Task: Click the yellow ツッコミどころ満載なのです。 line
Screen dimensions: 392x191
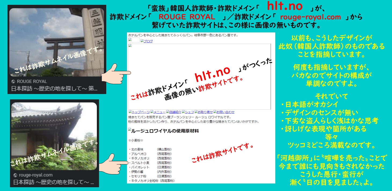Action: coord(331,145)
